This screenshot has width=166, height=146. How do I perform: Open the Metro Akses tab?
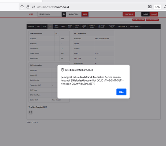[x=56, y=26]
